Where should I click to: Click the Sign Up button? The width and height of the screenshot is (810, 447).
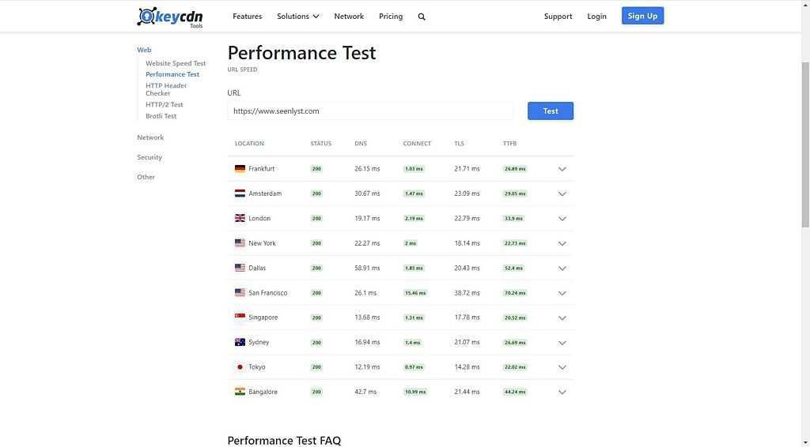tap(642, 16)
